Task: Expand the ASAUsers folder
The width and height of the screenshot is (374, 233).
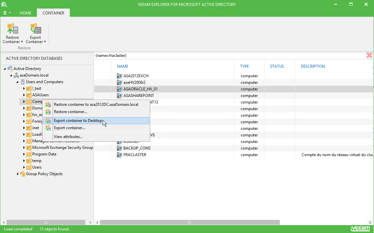Action: pyautogui.click(x=24, y=95)
